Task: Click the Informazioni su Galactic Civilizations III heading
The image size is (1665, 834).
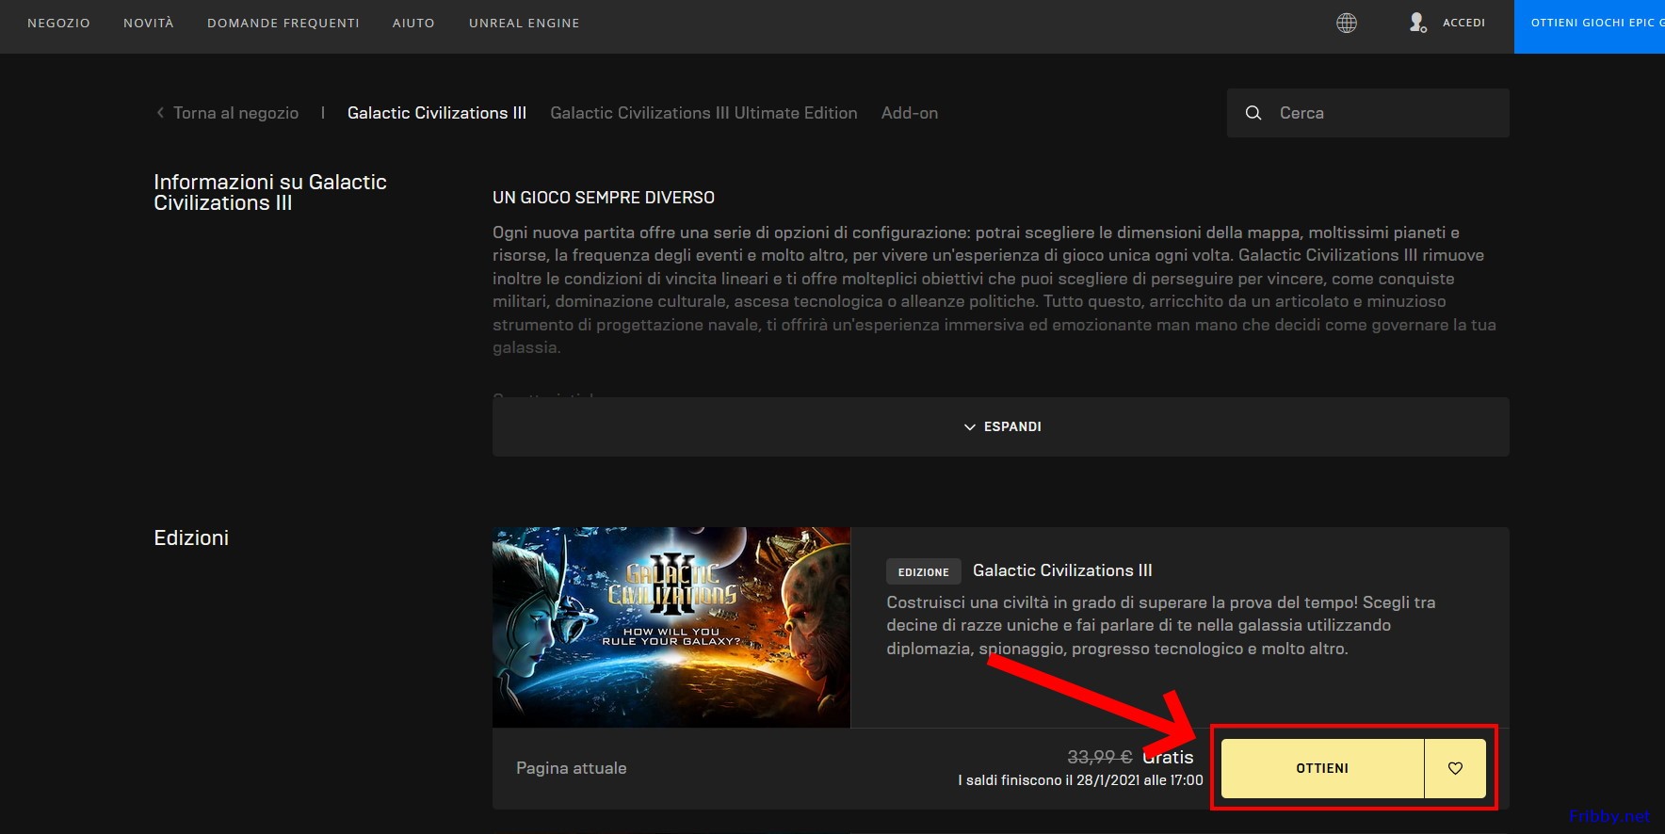Action: (270, 193)
